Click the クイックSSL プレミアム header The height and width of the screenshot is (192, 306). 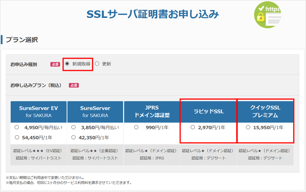pyautogui.click(x=265, y=112)
